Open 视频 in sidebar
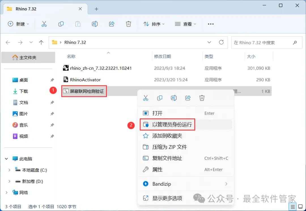The image size is (306, 211). point(24,136)
